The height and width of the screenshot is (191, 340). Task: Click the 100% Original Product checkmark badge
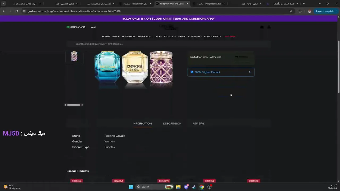point(192,72)
